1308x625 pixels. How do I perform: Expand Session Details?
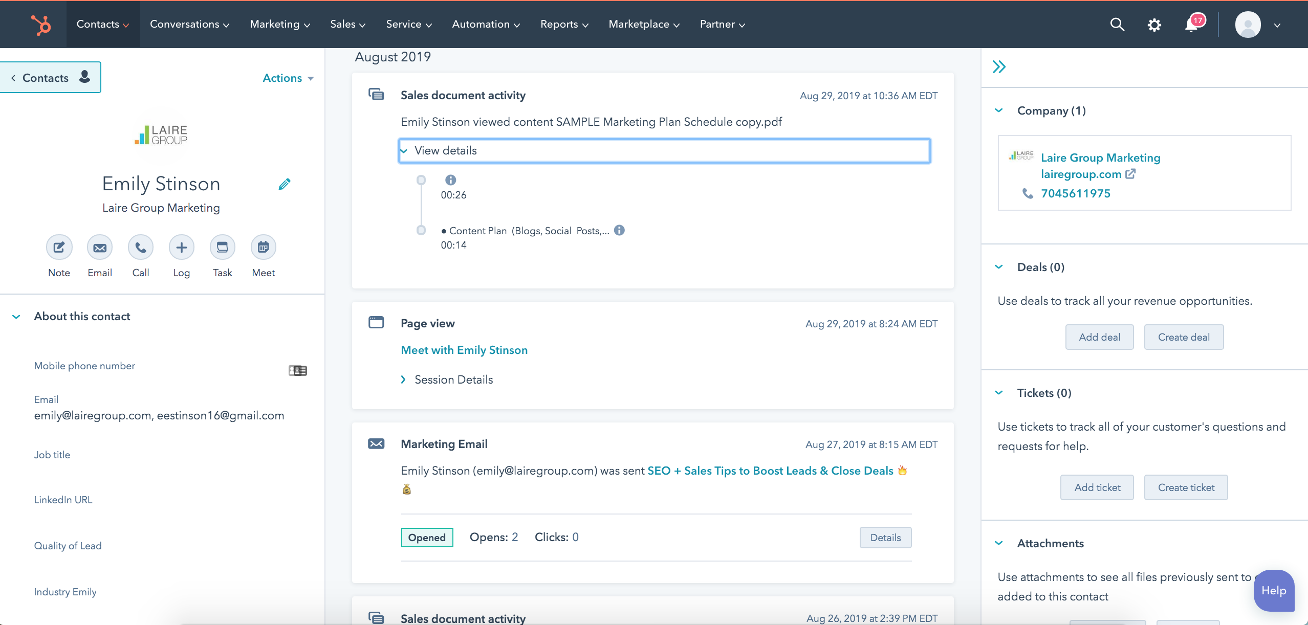pos(447,380)
